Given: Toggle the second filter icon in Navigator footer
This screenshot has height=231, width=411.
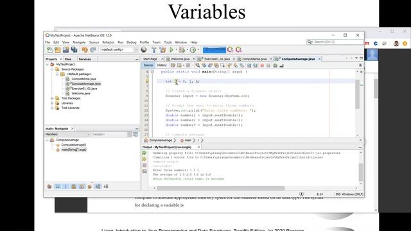Looking at the screenshot, I should point(57,187).
